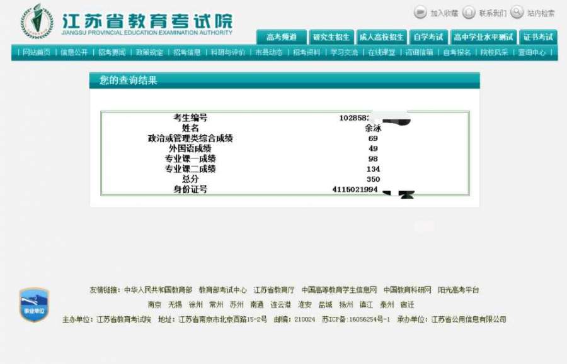Click the politics score value 69

coord(373,138)
